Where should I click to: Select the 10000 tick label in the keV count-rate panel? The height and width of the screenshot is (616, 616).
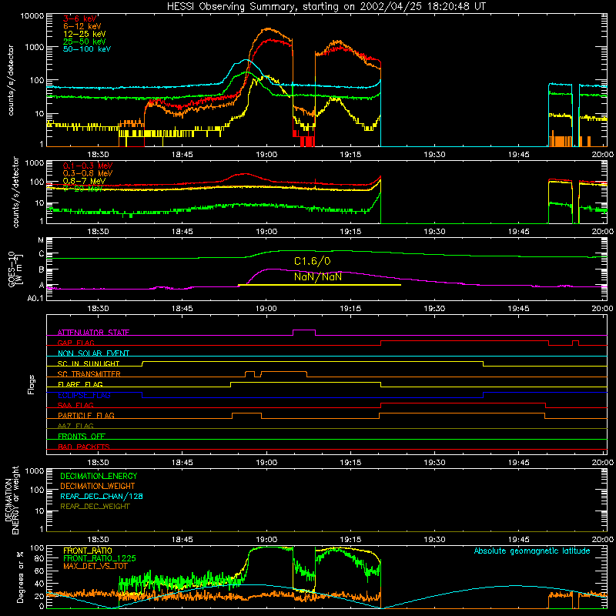[x=32, y=16]
